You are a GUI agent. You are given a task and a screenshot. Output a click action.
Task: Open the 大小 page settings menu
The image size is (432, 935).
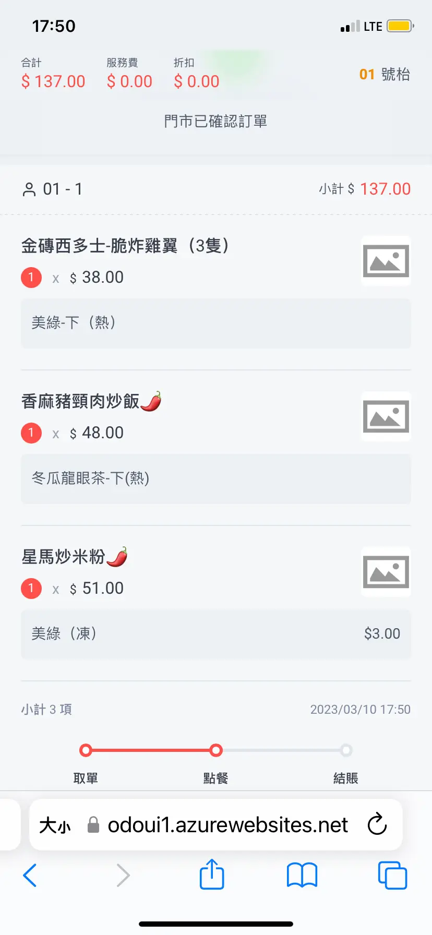pyautogui.click(x=55, y=825)
